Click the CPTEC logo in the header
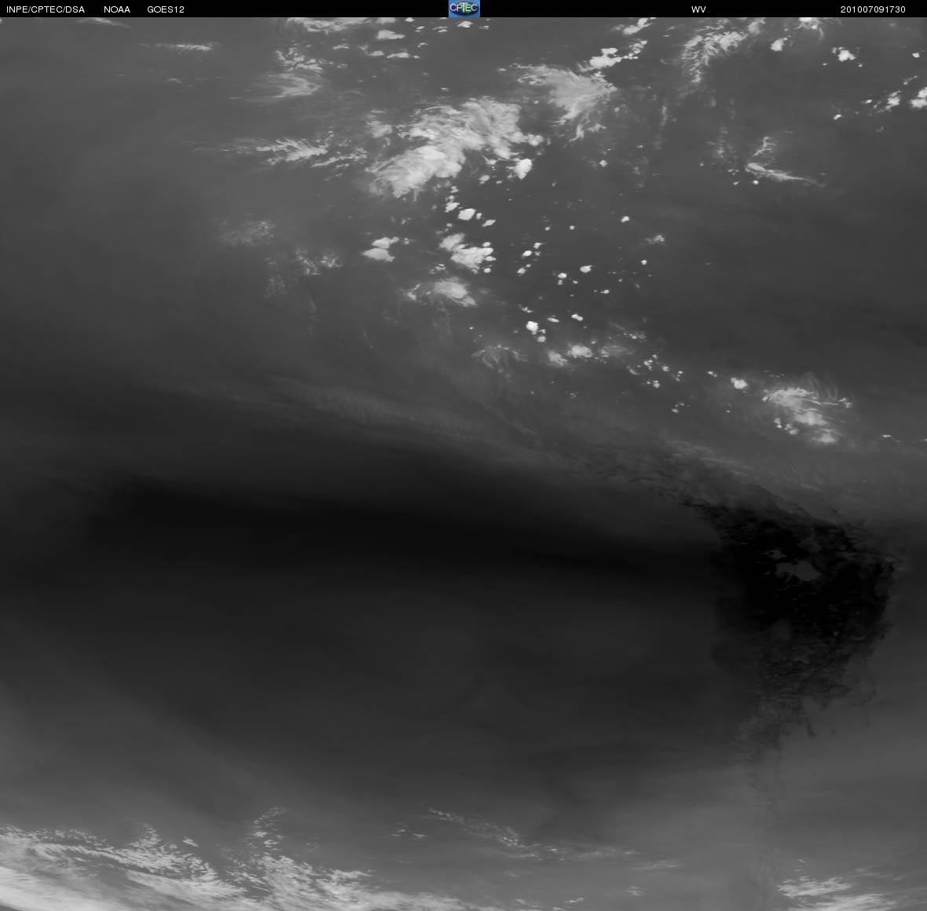The height and width of the screenshot is (911, 927). coord(463,9)
